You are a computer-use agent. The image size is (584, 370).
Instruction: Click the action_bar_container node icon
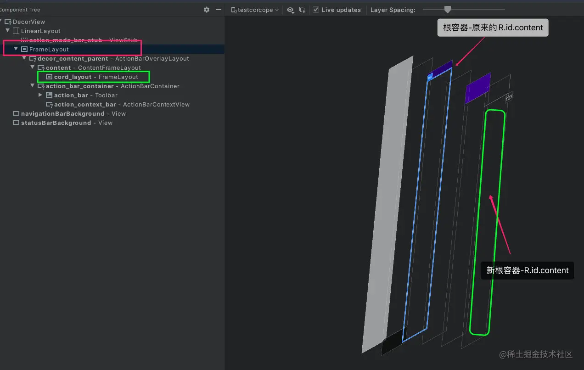click(x=41, y=86)
